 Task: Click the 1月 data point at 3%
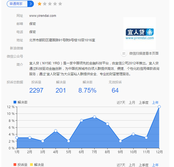point(17,138)
